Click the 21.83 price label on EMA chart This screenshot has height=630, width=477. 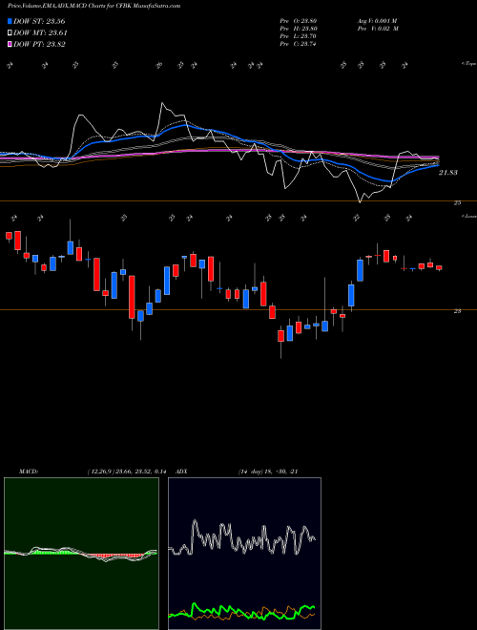448,173
